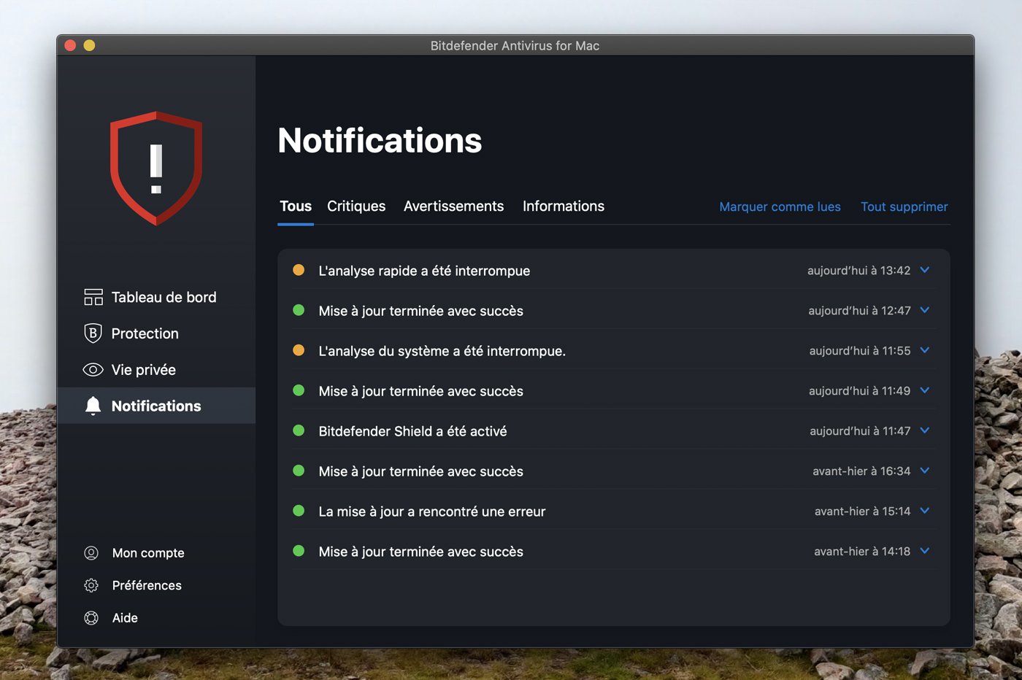This screenshot has height=680, width=1022.
Task: Switch to the Tous tab
Action: [x=296, y=206]
